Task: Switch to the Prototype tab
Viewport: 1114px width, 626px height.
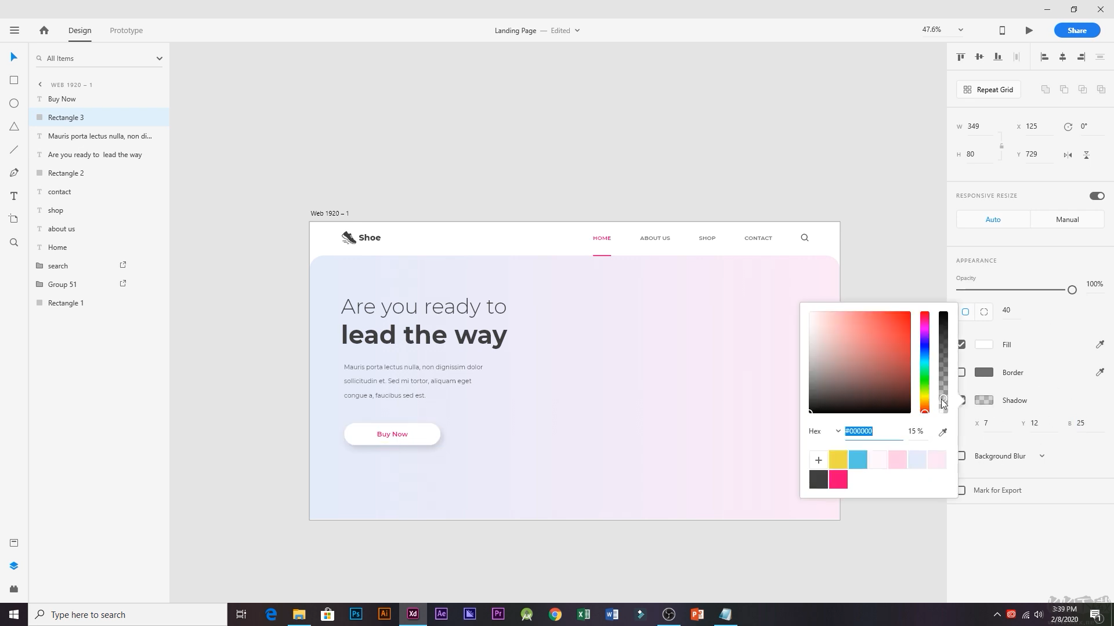Action: tap(125, 30)
